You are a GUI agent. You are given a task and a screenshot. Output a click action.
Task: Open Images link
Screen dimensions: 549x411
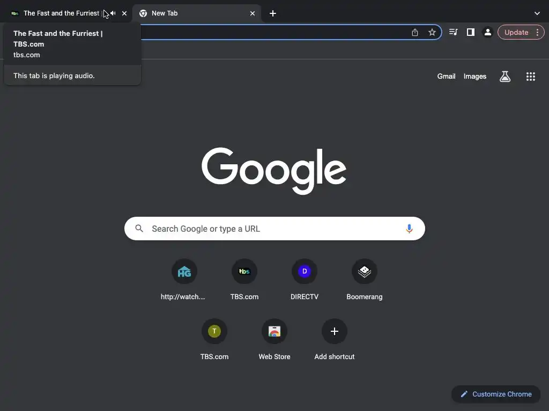475,76
